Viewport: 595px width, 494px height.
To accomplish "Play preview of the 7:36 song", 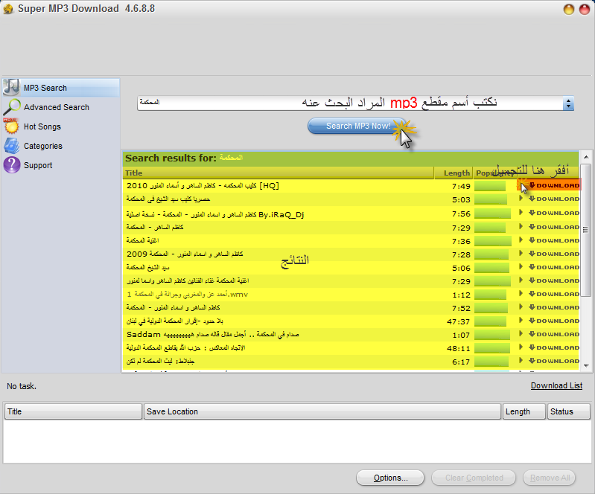I will click(x=521, y=240).
